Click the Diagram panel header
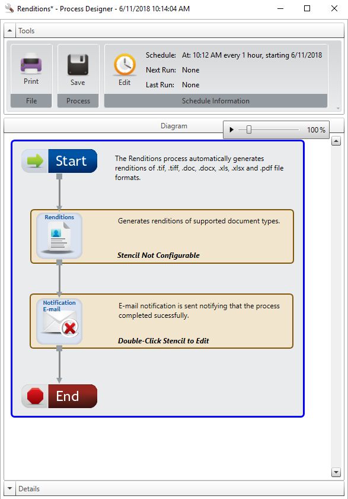This screenshot has width=348, height=499. point(174,126)
